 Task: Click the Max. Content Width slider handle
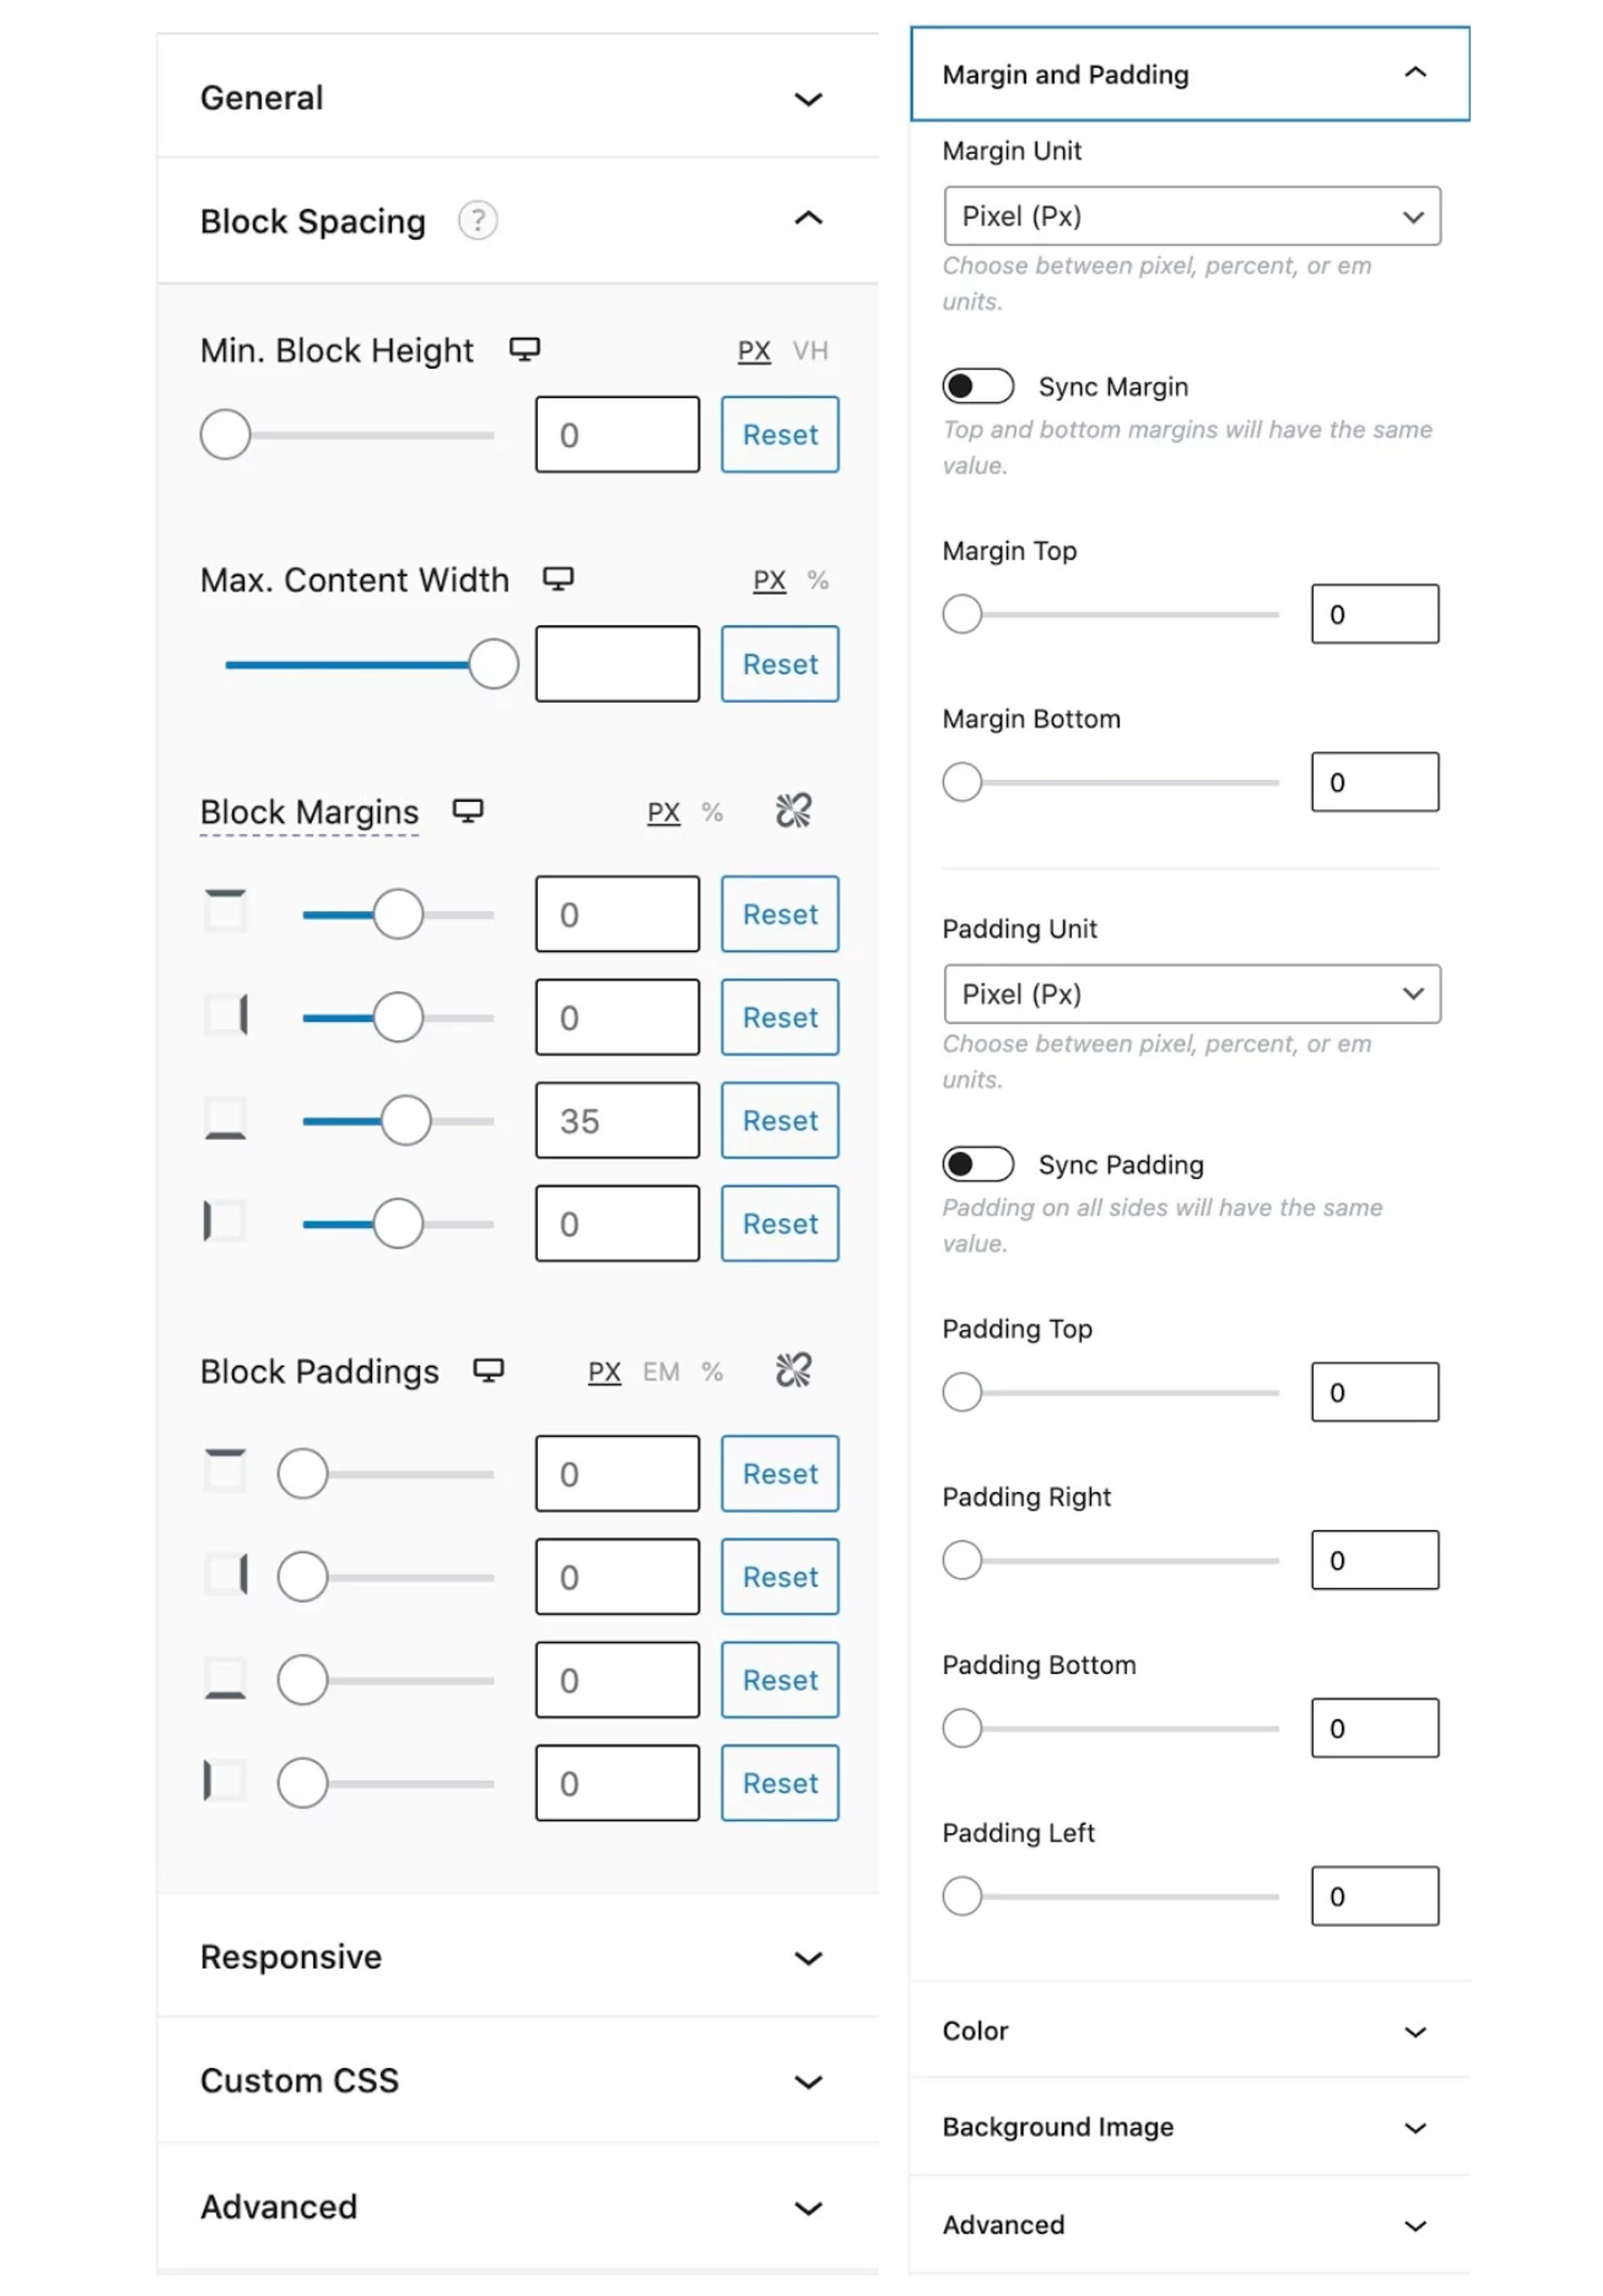(492, 663)
